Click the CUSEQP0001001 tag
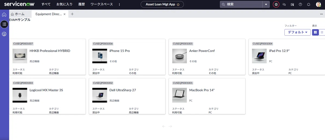Screen dimensions: 325x140 point(183,83)
